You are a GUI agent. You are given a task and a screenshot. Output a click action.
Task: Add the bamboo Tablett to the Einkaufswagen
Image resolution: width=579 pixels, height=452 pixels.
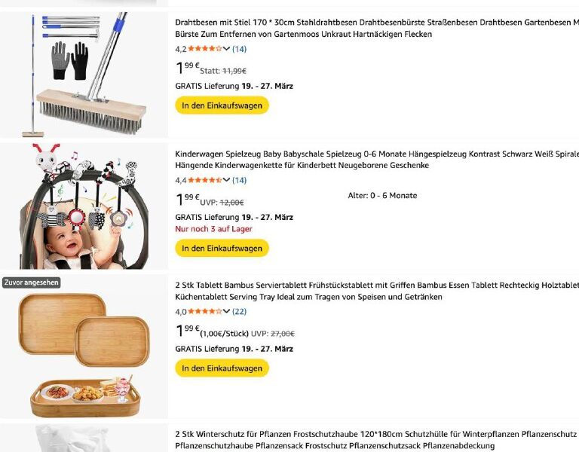pos(222,368)
